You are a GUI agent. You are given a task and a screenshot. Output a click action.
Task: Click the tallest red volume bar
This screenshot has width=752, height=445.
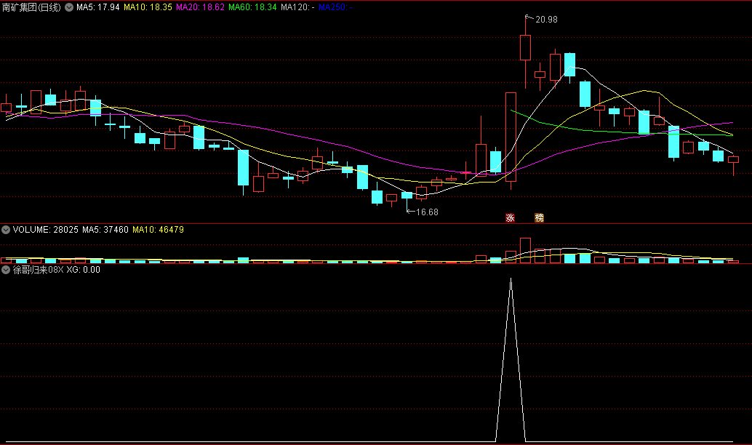(526, 250)
